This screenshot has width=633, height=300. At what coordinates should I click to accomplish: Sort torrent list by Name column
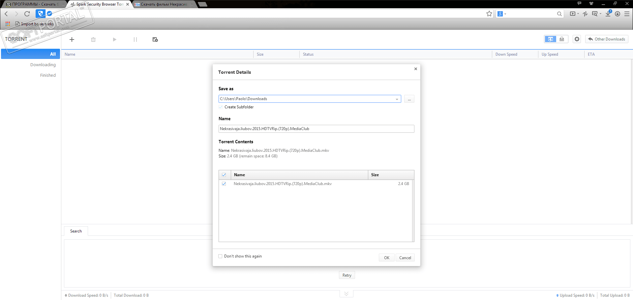click(158, 54)
